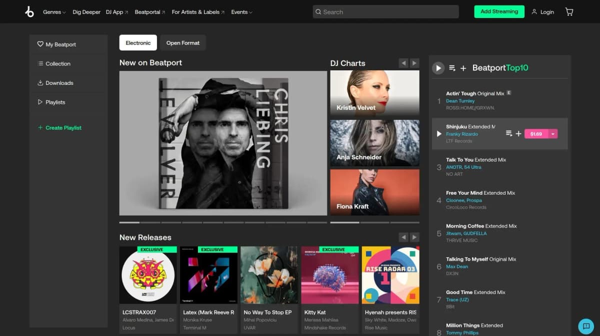Add Shinjuku to the queue
Viewport: 600px width, 336px height.
tap(509, 134)
